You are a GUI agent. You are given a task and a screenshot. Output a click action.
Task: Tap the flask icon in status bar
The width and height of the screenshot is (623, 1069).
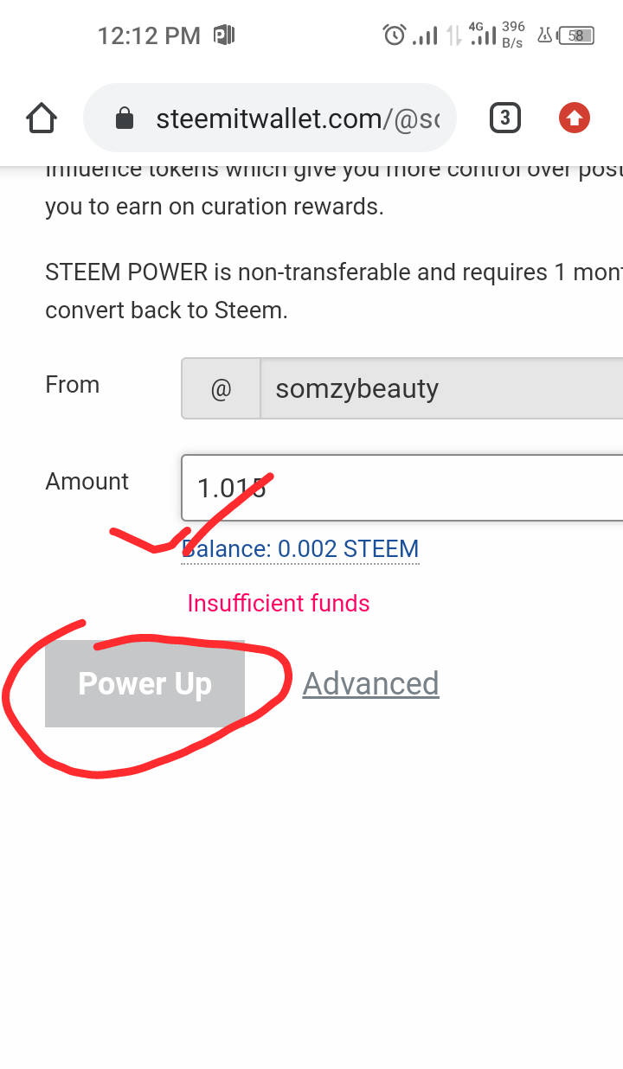[545, 35]
